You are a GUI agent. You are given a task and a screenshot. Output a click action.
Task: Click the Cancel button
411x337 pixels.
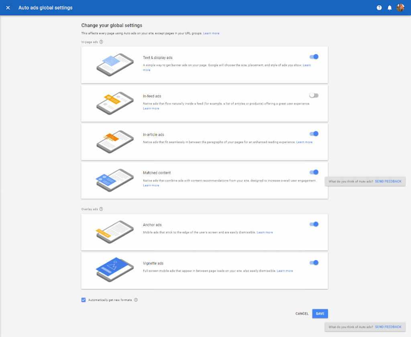[x=302, y=314]
